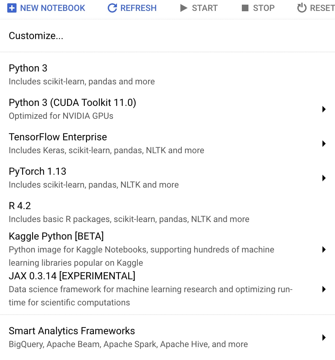Expand the JAX 0.3.14 submenu arrow
Viewport: 335px width, 360px height.
(x=324, y=289)
